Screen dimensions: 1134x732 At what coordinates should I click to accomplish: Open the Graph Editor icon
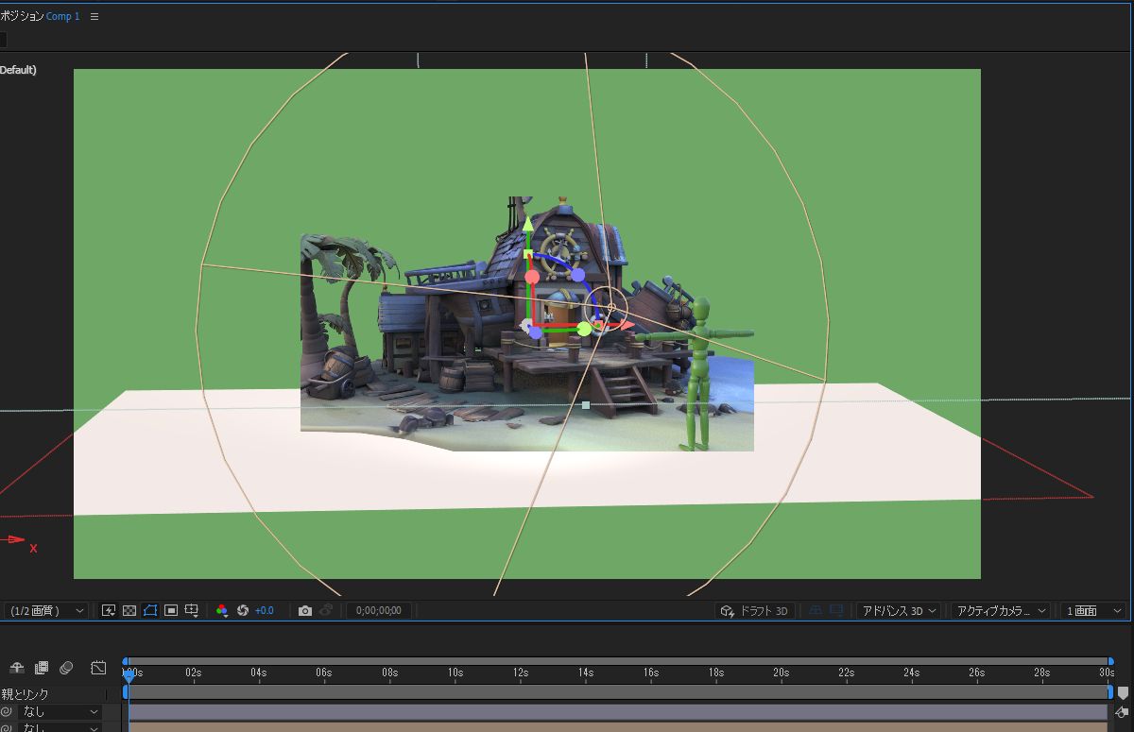pos(98,668)
